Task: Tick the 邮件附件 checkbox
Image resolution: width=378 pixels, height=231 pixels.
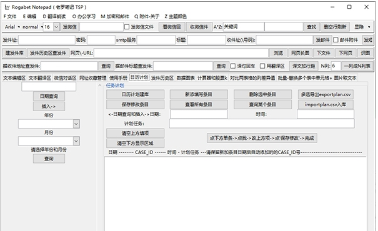Action: [x=336, y=40]
